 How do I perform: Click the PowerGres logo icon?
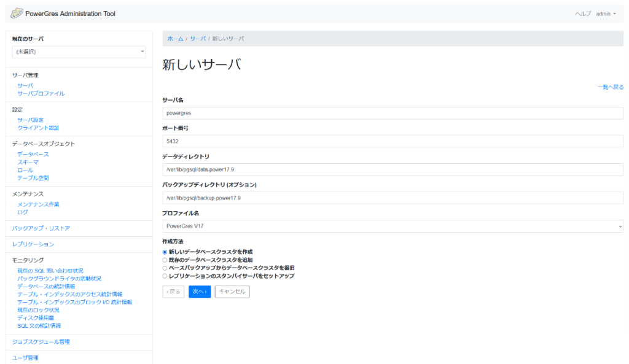click(x=17, y=14)
